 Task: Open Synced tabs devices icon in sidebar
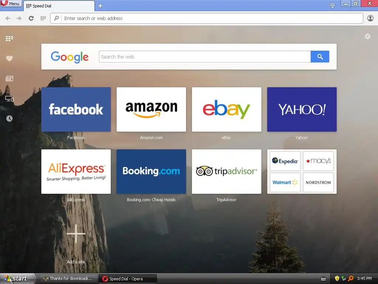pos(9,99)
